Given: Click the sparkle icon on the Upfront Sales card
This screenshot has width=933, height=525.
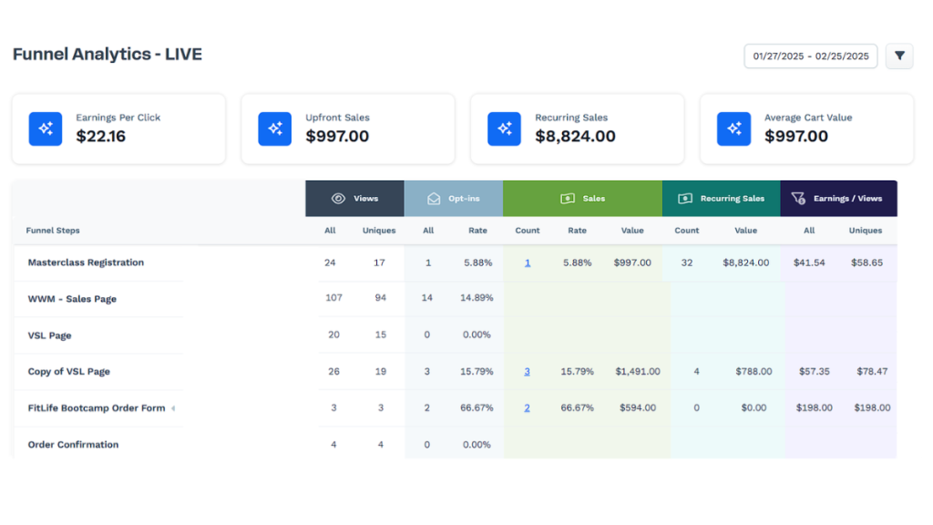Looking at the screenshot, I should point(274,129).
